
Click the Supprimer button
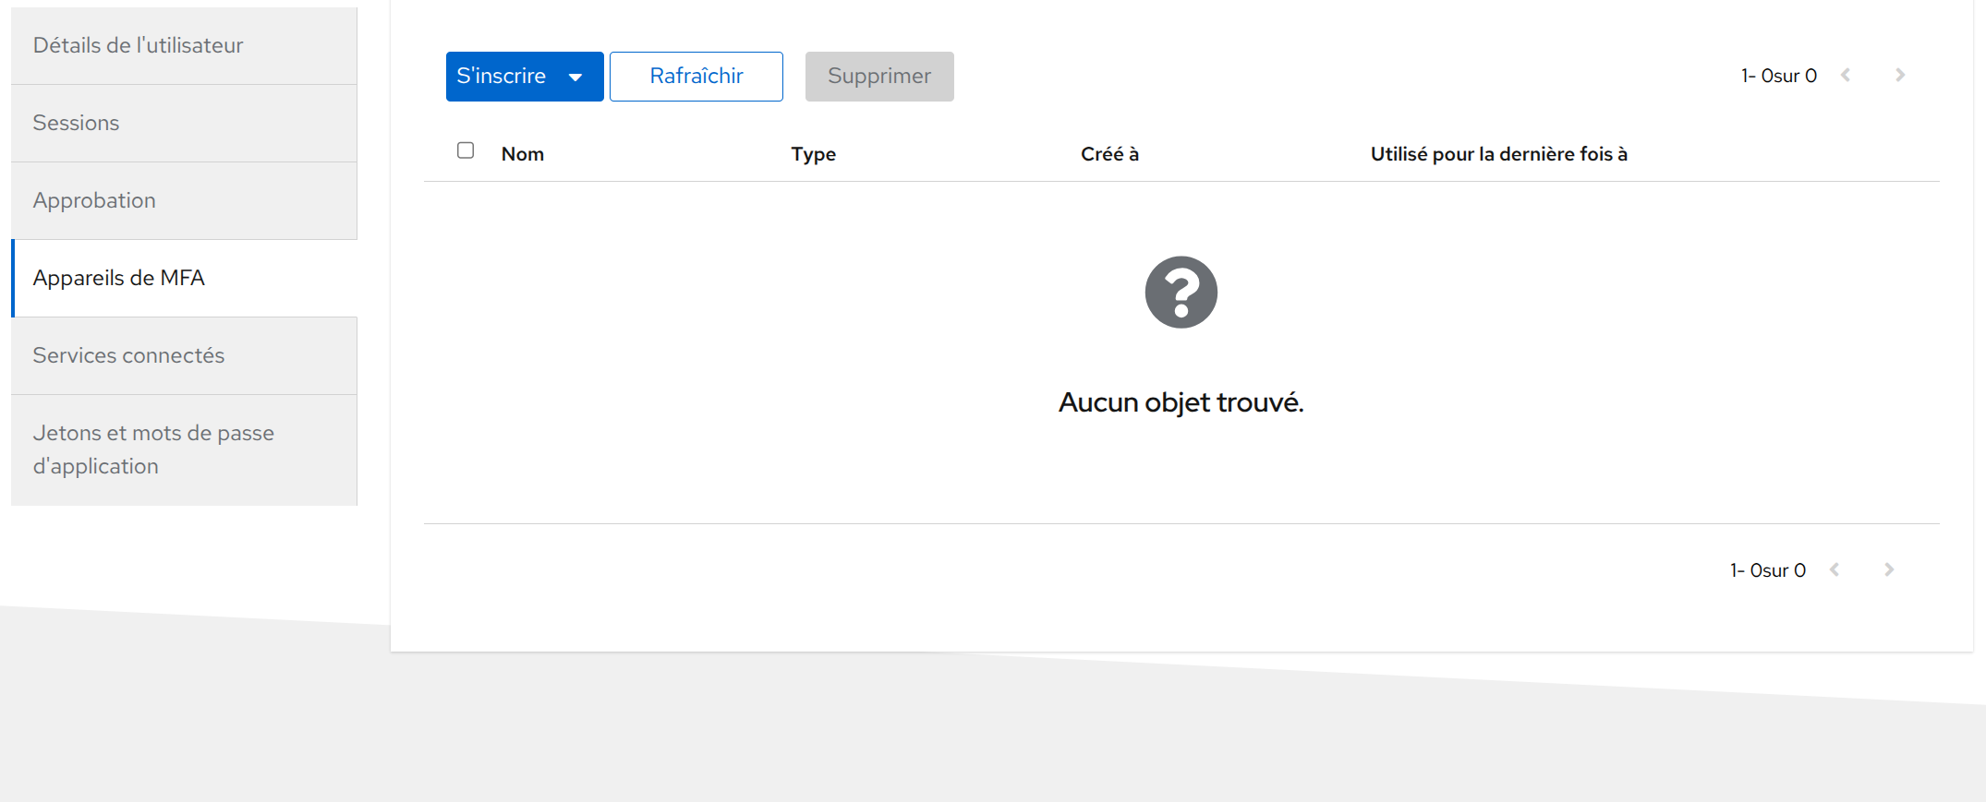[x=878, y=77]
